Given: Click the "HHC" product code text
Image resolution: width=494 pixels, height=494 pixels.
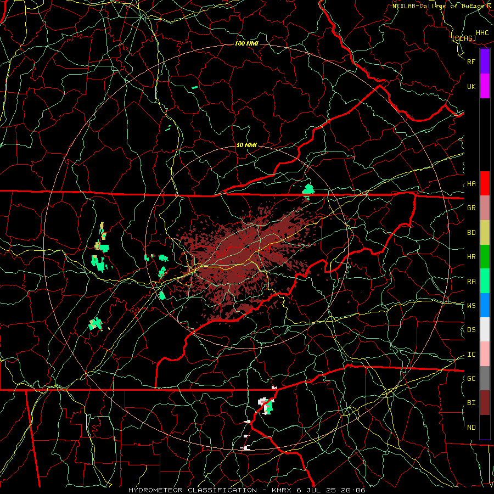Looking at the screenshot, I should tap(482, 33).
